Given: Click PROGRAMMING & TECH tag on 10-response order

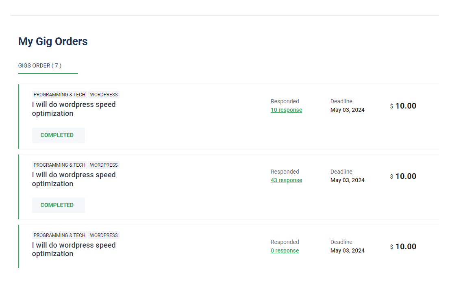Looking at the screenshot, I should [59, 95].
